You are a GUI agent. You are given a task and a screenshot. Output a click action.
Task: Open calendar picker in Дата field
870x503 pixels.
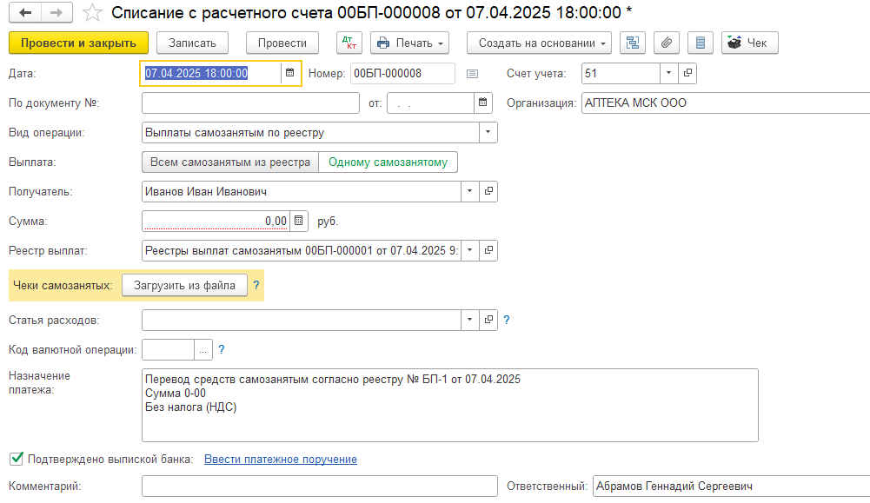coord(289,74)
